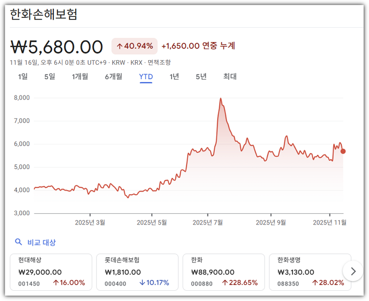Click the 2025년 11월 axis label
The image size is (369, 301).
pos(330,222)
